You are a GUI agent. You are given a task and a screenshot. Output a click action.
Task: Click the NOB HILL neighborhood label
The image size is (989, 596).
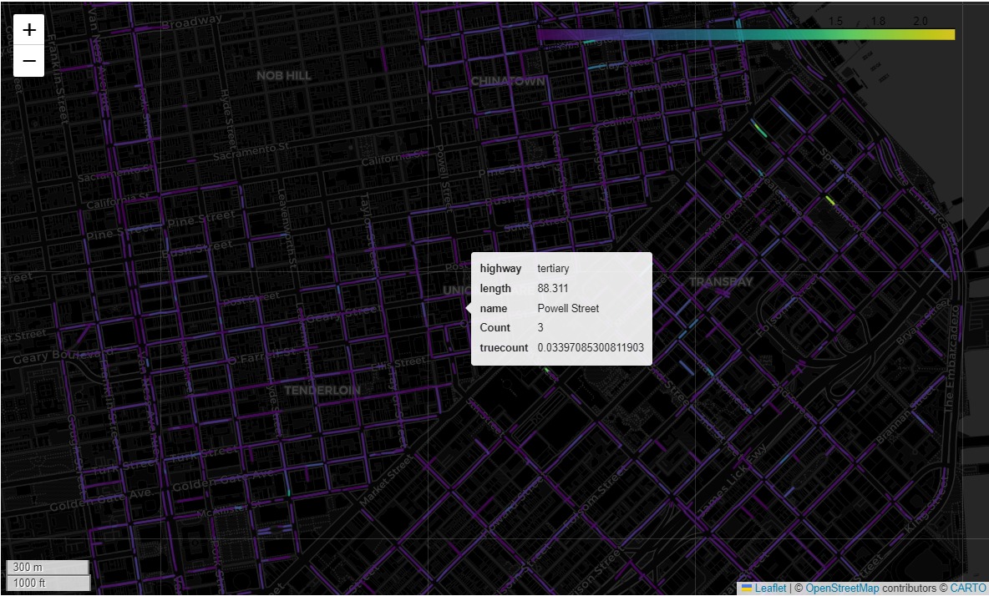284,75
